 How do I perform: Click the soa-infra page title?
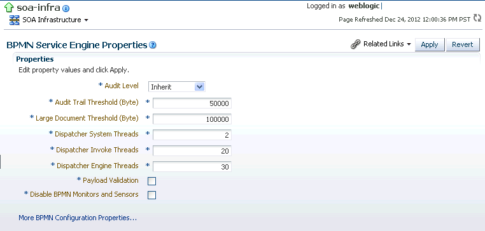pyautogui.click(x=38, y=8)
